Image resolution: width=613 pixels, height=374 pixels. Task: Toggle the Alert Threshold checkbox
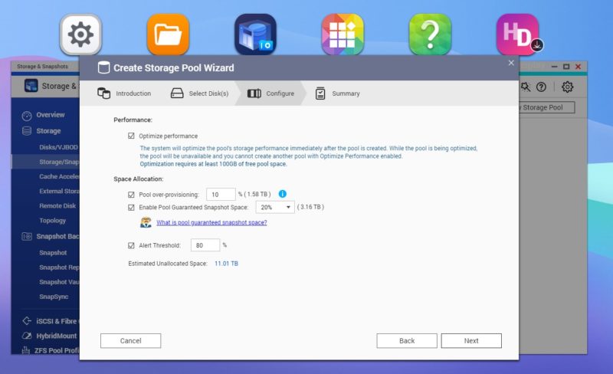click(x=131, y=245)
